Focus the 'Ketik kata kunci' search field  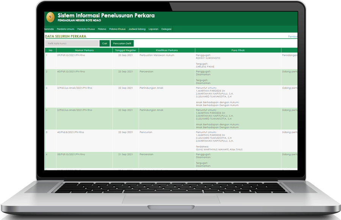tap(72, 44)
